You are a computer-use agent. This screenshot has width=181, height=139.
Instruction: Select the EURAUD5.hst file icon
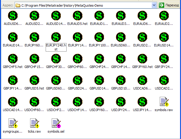[x=78, y=15]
